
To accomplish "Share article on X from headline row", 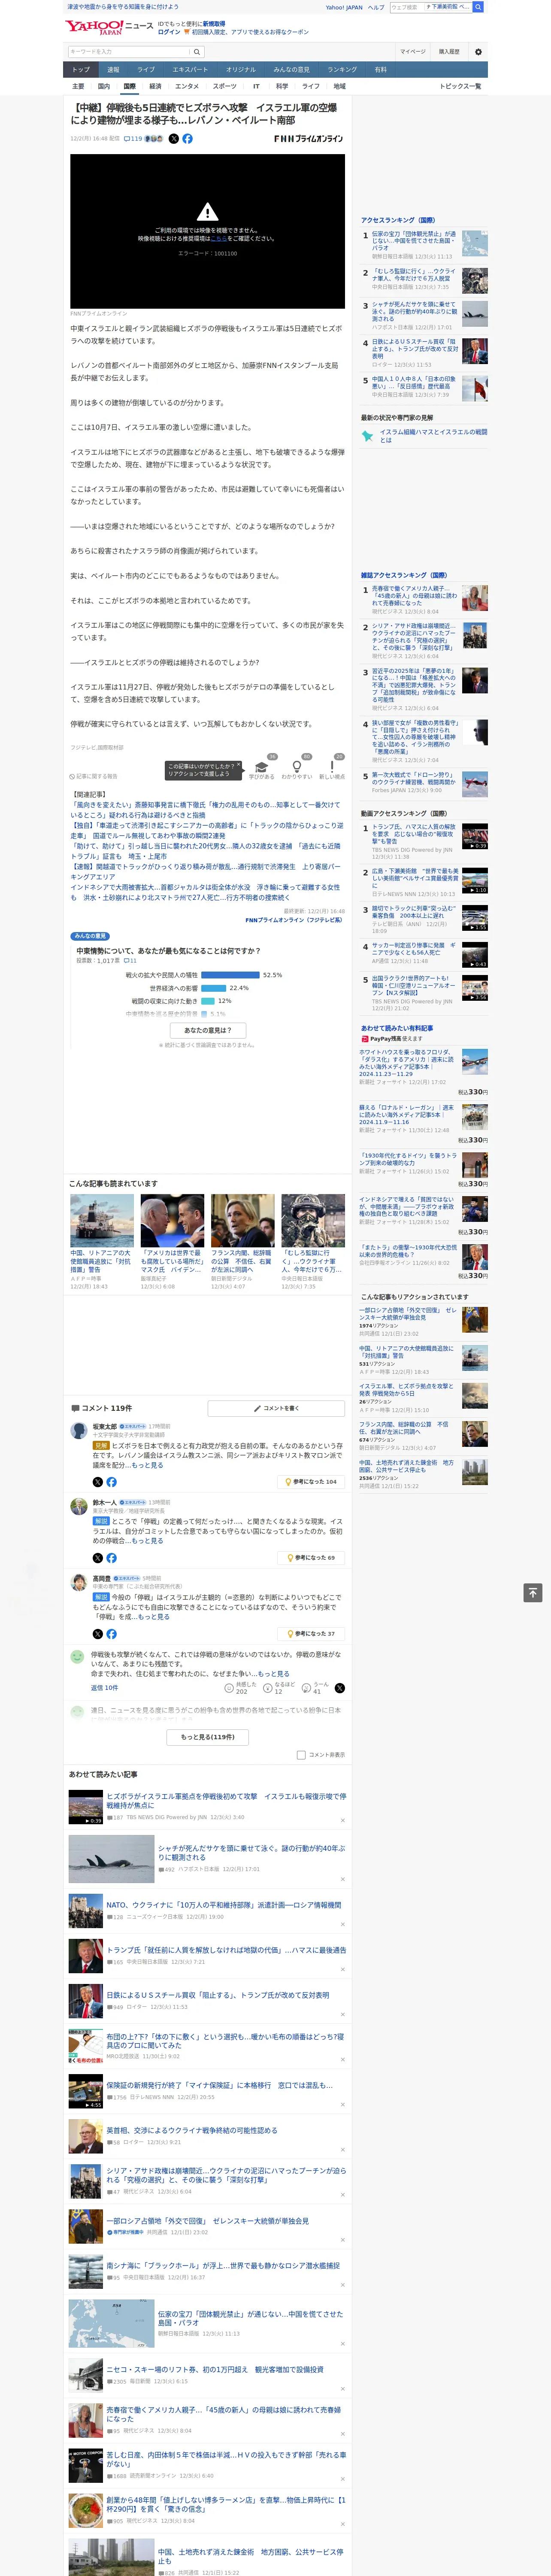I will pyautogui.click(x=173, y=139).
